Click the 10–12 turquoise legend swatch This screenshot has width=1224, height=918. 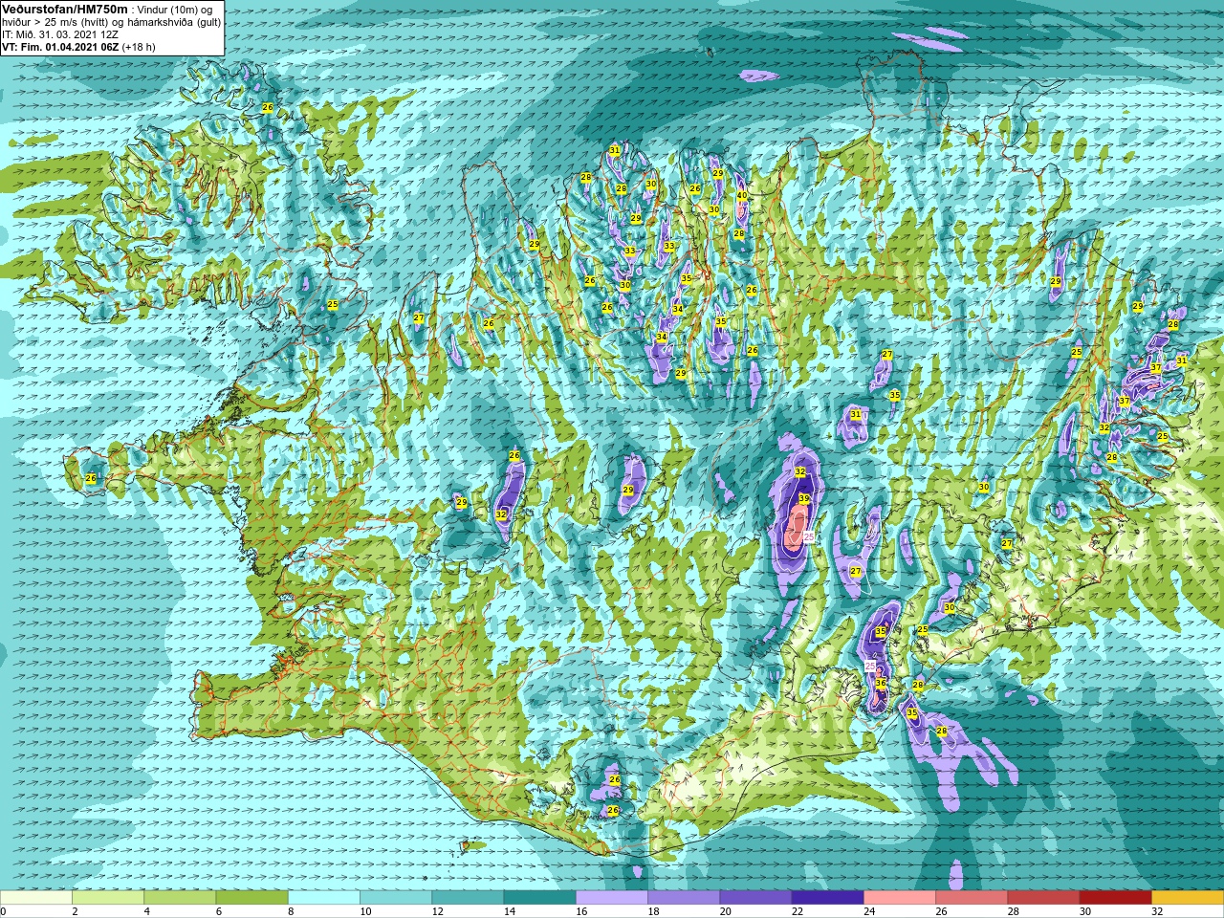[x=396, y=898]
